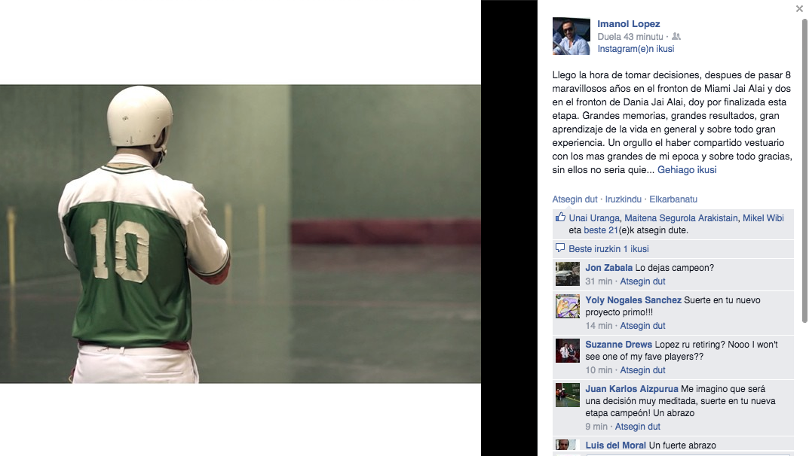This screenshot has height=456, width=809.
Task: Click the thumbs-up likes icon
Action: click(560, 217)
